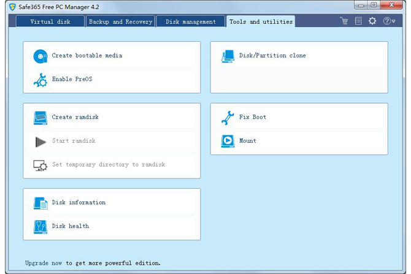Check the Disk health label

coord(71,226)
